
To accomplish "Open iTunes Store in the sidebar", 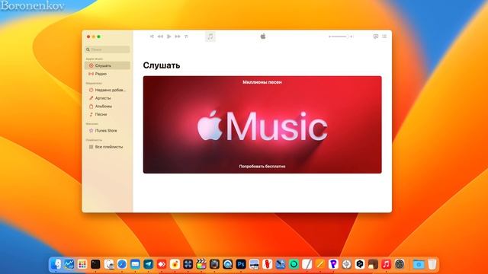I will (x=108, y=131).
